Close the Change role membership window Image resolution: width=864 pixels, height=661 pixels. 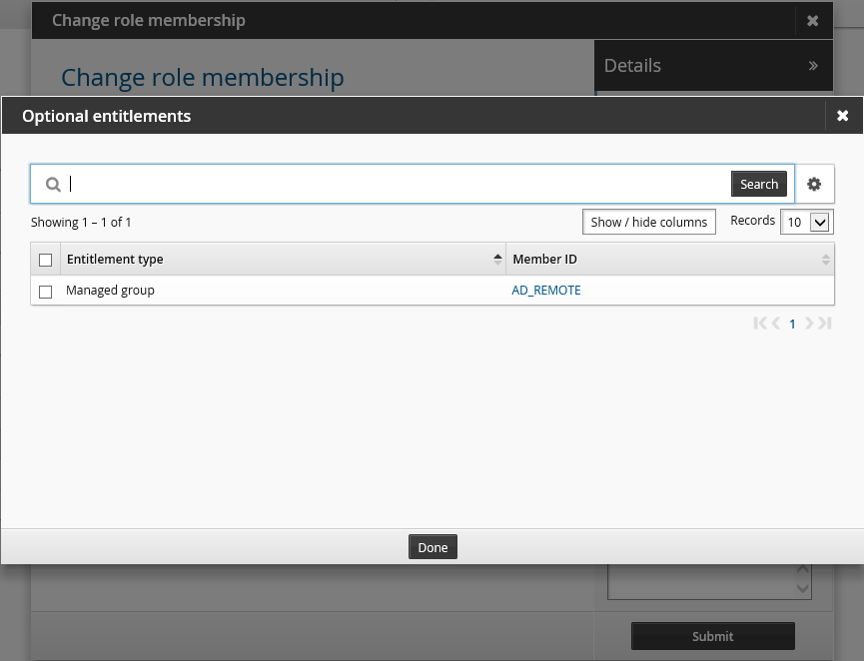(x=812, y=20)
